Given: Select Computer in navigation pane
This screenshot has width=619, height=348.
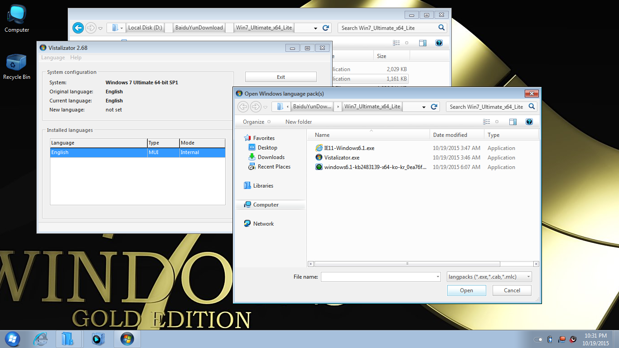Looking at the screenshot, I should tap(271, 205).
